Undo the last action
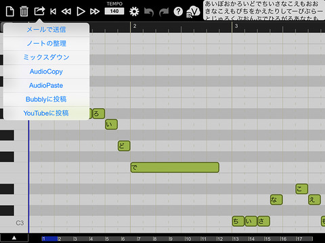This screenshot has width=325, height=243. [149, 12]
